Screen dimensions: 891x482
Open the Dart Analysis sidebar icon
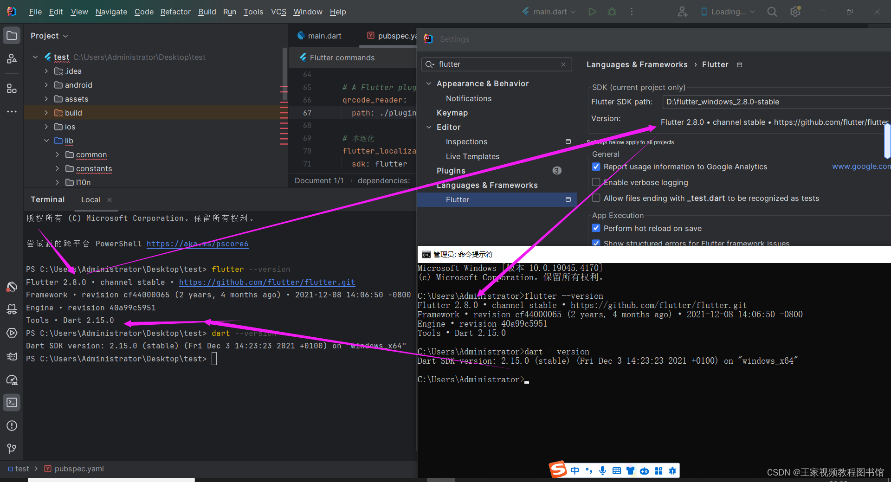point(11,287)
